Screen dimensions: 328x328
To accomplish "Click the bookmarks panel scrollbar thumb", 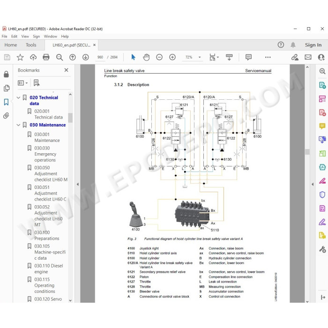I will point(70,118).
